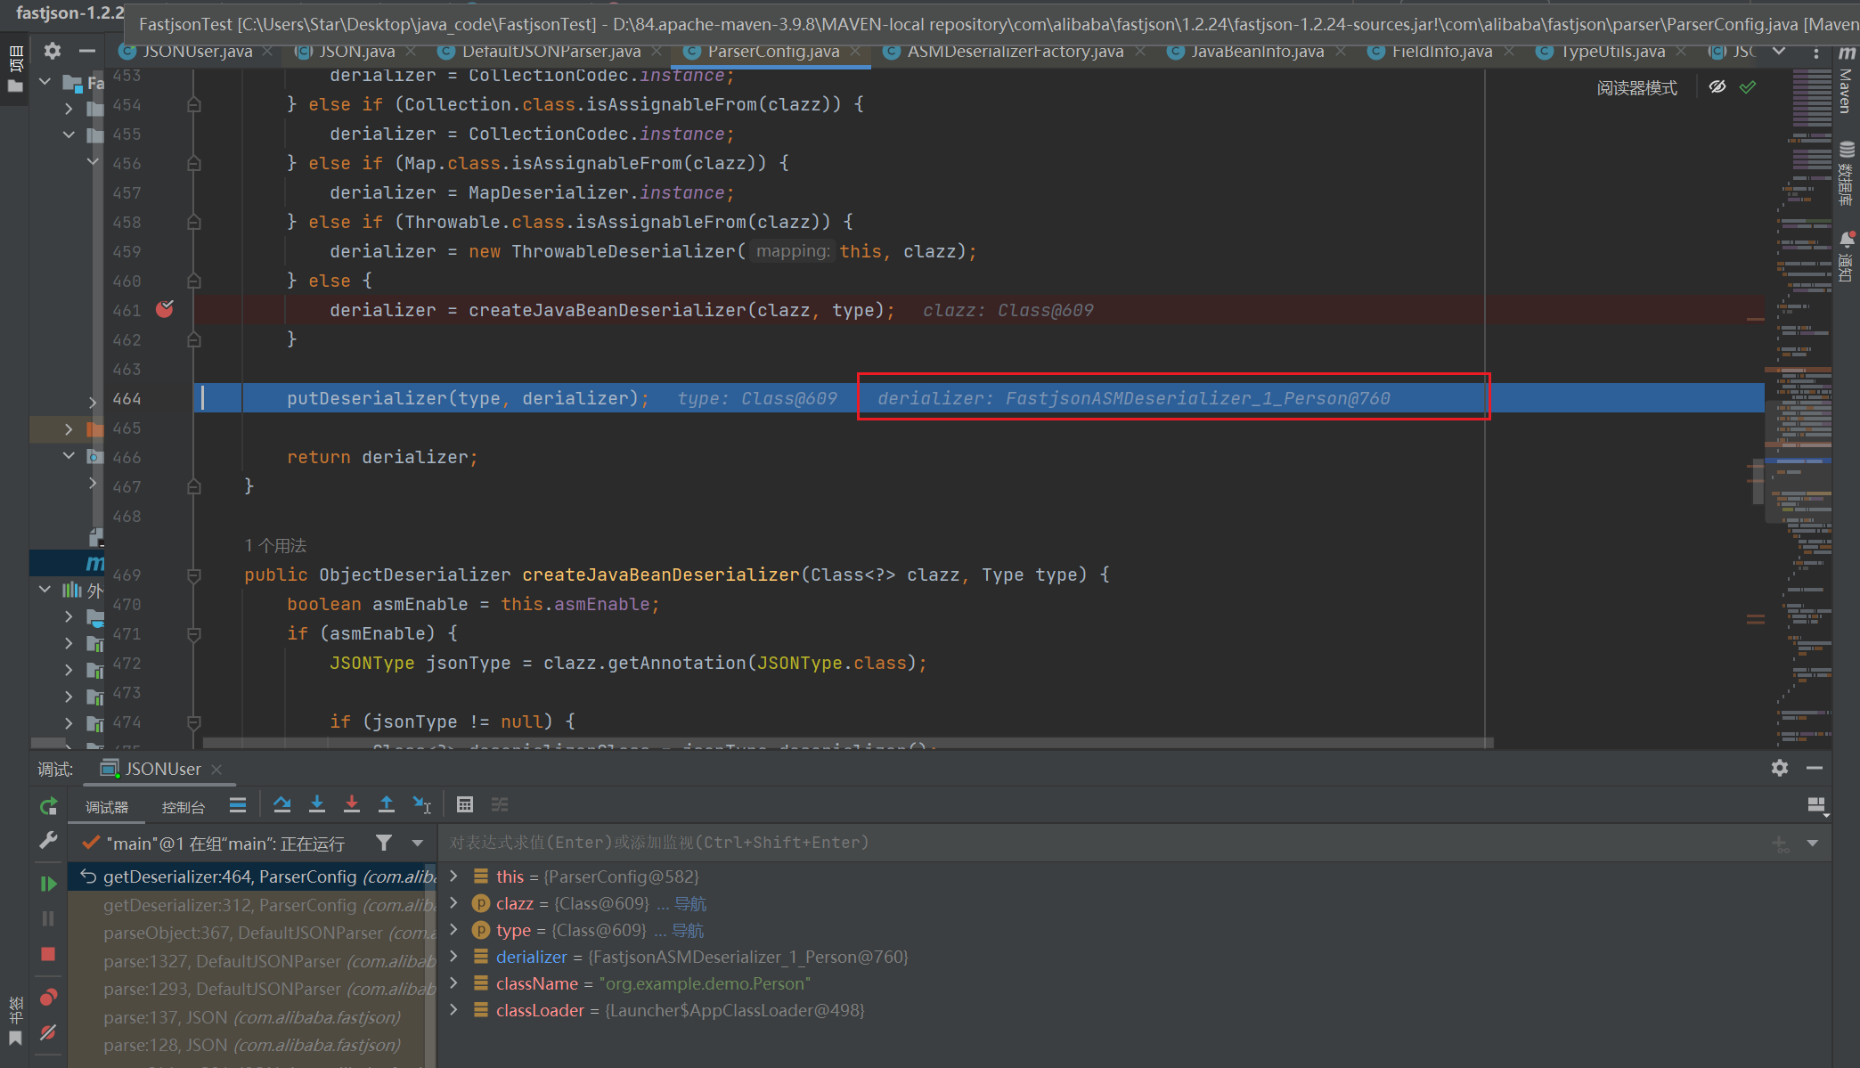Expand the derializer variable node
This screenshot has width=1860, height=1068.
point(454,957)
